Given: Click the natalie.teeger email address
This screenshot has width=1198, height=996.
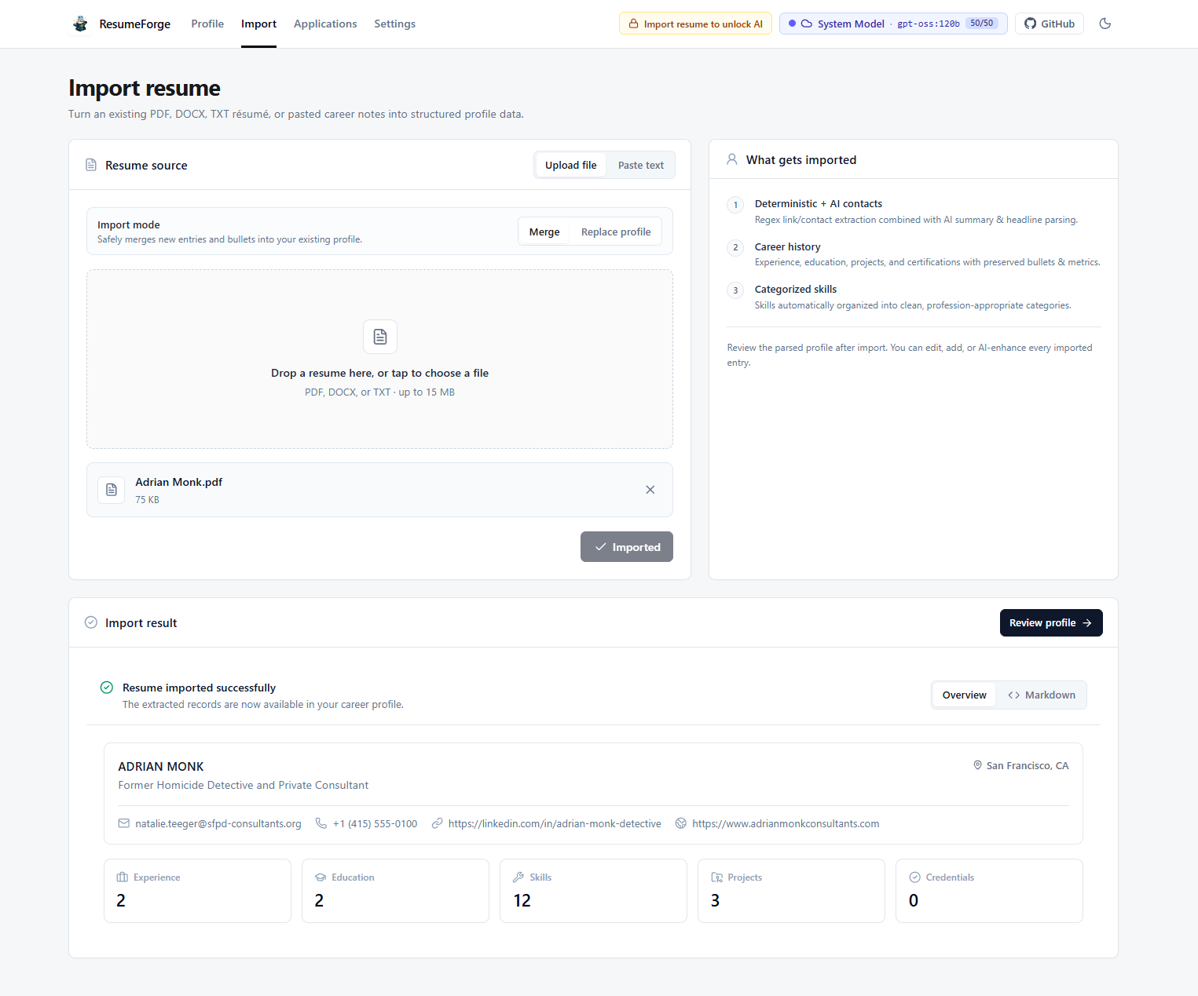Looking at the screenshot, I should tap(218, 823).
